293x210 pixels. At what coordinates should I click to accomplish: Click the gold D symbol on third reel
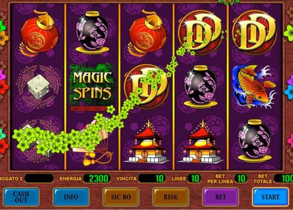point(146,87)
